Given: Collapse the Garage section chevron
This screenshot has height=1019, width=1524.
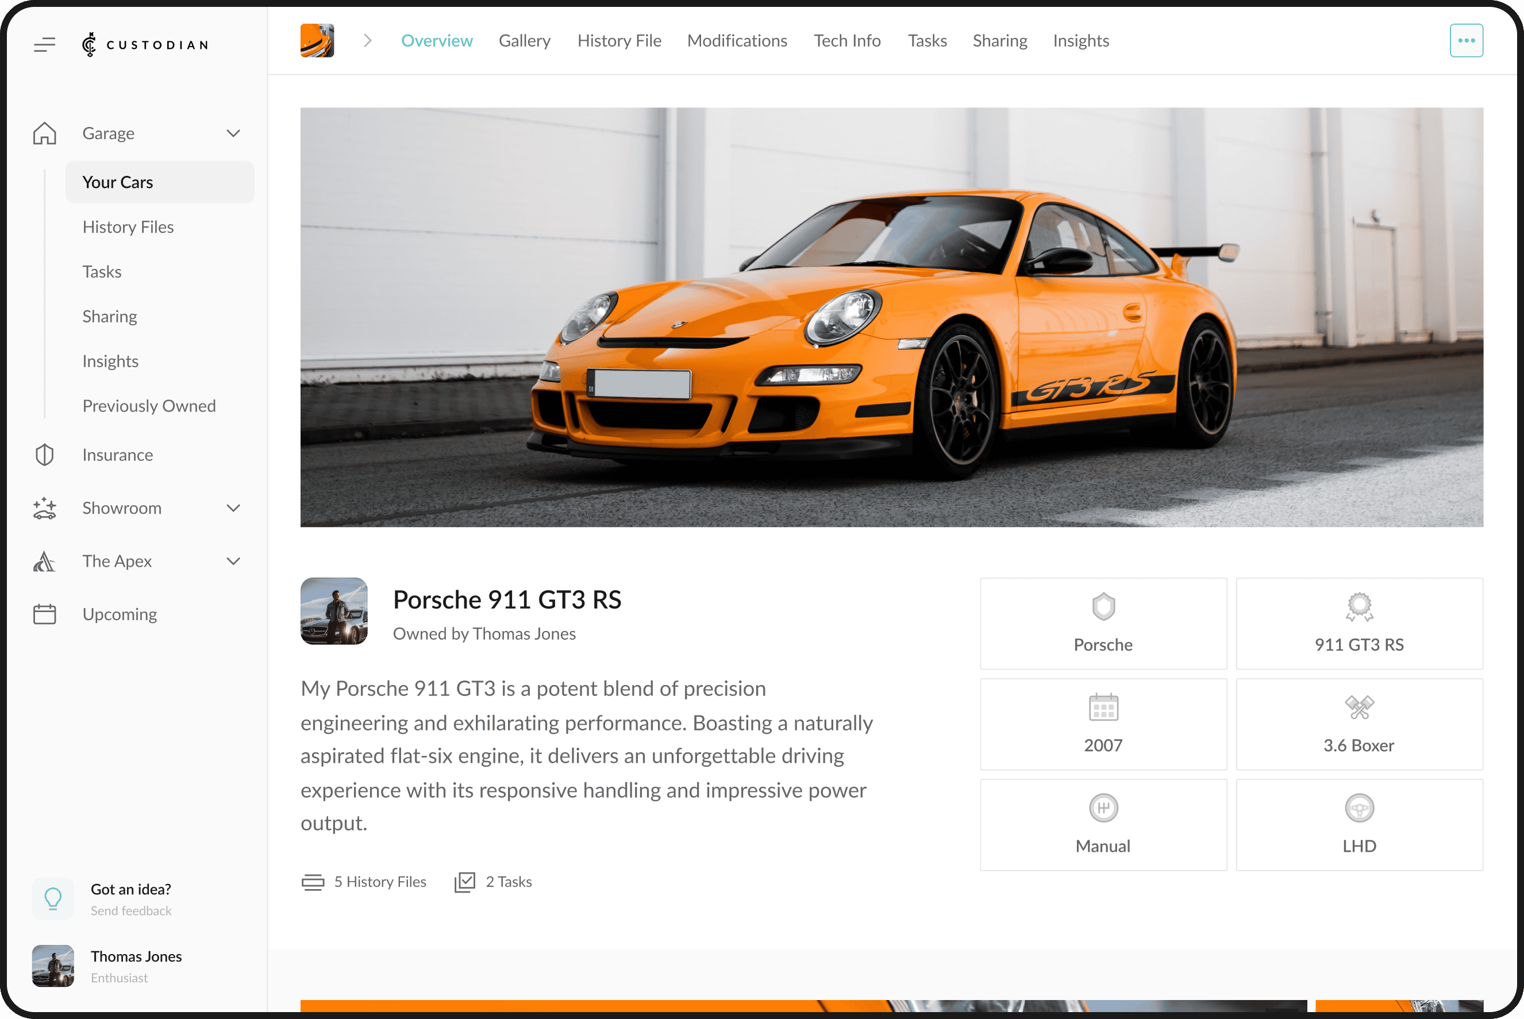Looking at the screenshot, I should [x=233, y=133].
